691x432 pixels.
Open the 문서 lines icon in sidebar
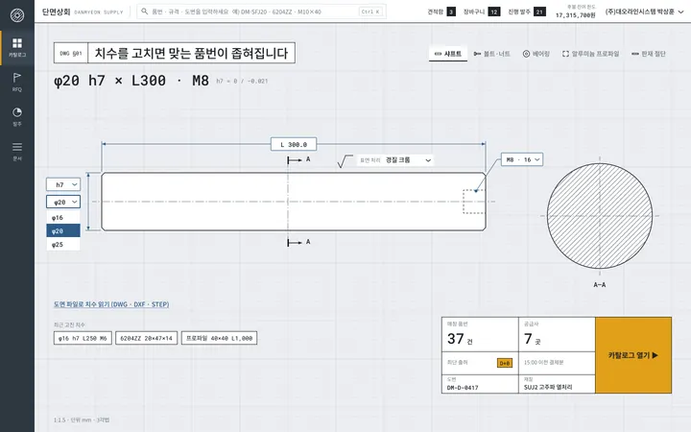click(x=16, y=147)
